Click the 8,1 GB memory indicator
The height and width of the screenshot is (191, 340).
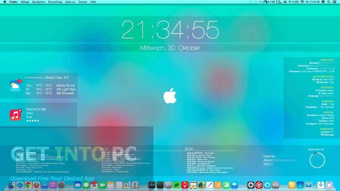tap(269, 2)
